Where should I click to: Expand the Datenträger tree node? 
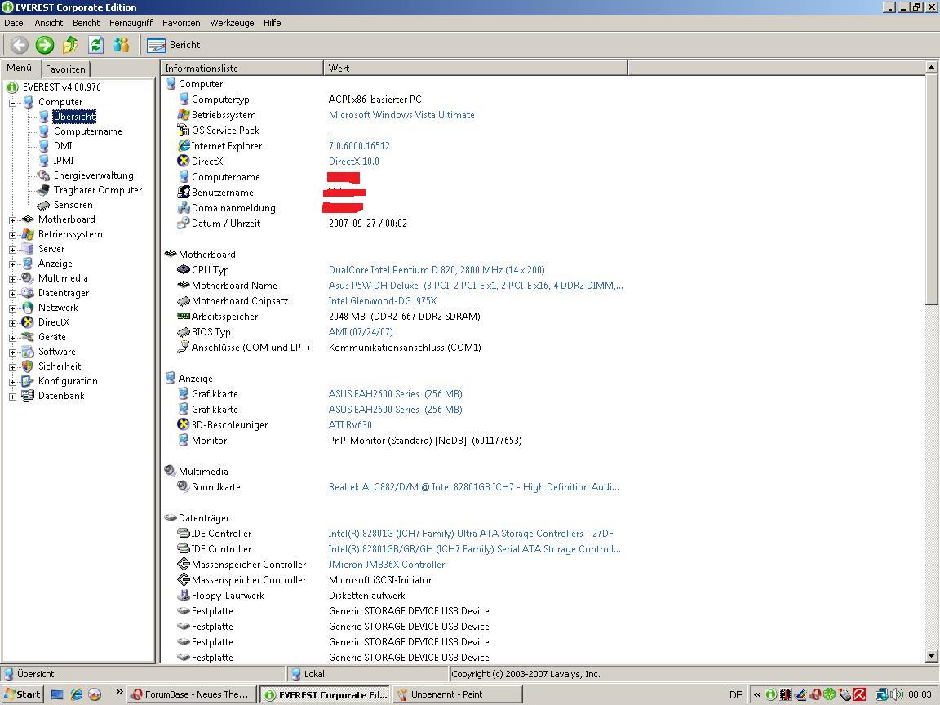click(12, 294)
